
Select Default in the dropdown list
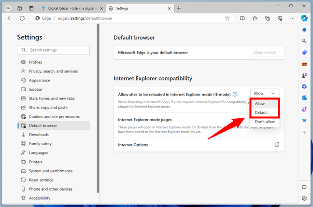click(x=264, y=112)
